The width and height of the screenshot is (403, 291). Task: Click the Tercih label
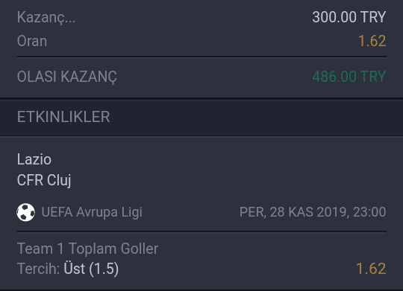[38, 269]
